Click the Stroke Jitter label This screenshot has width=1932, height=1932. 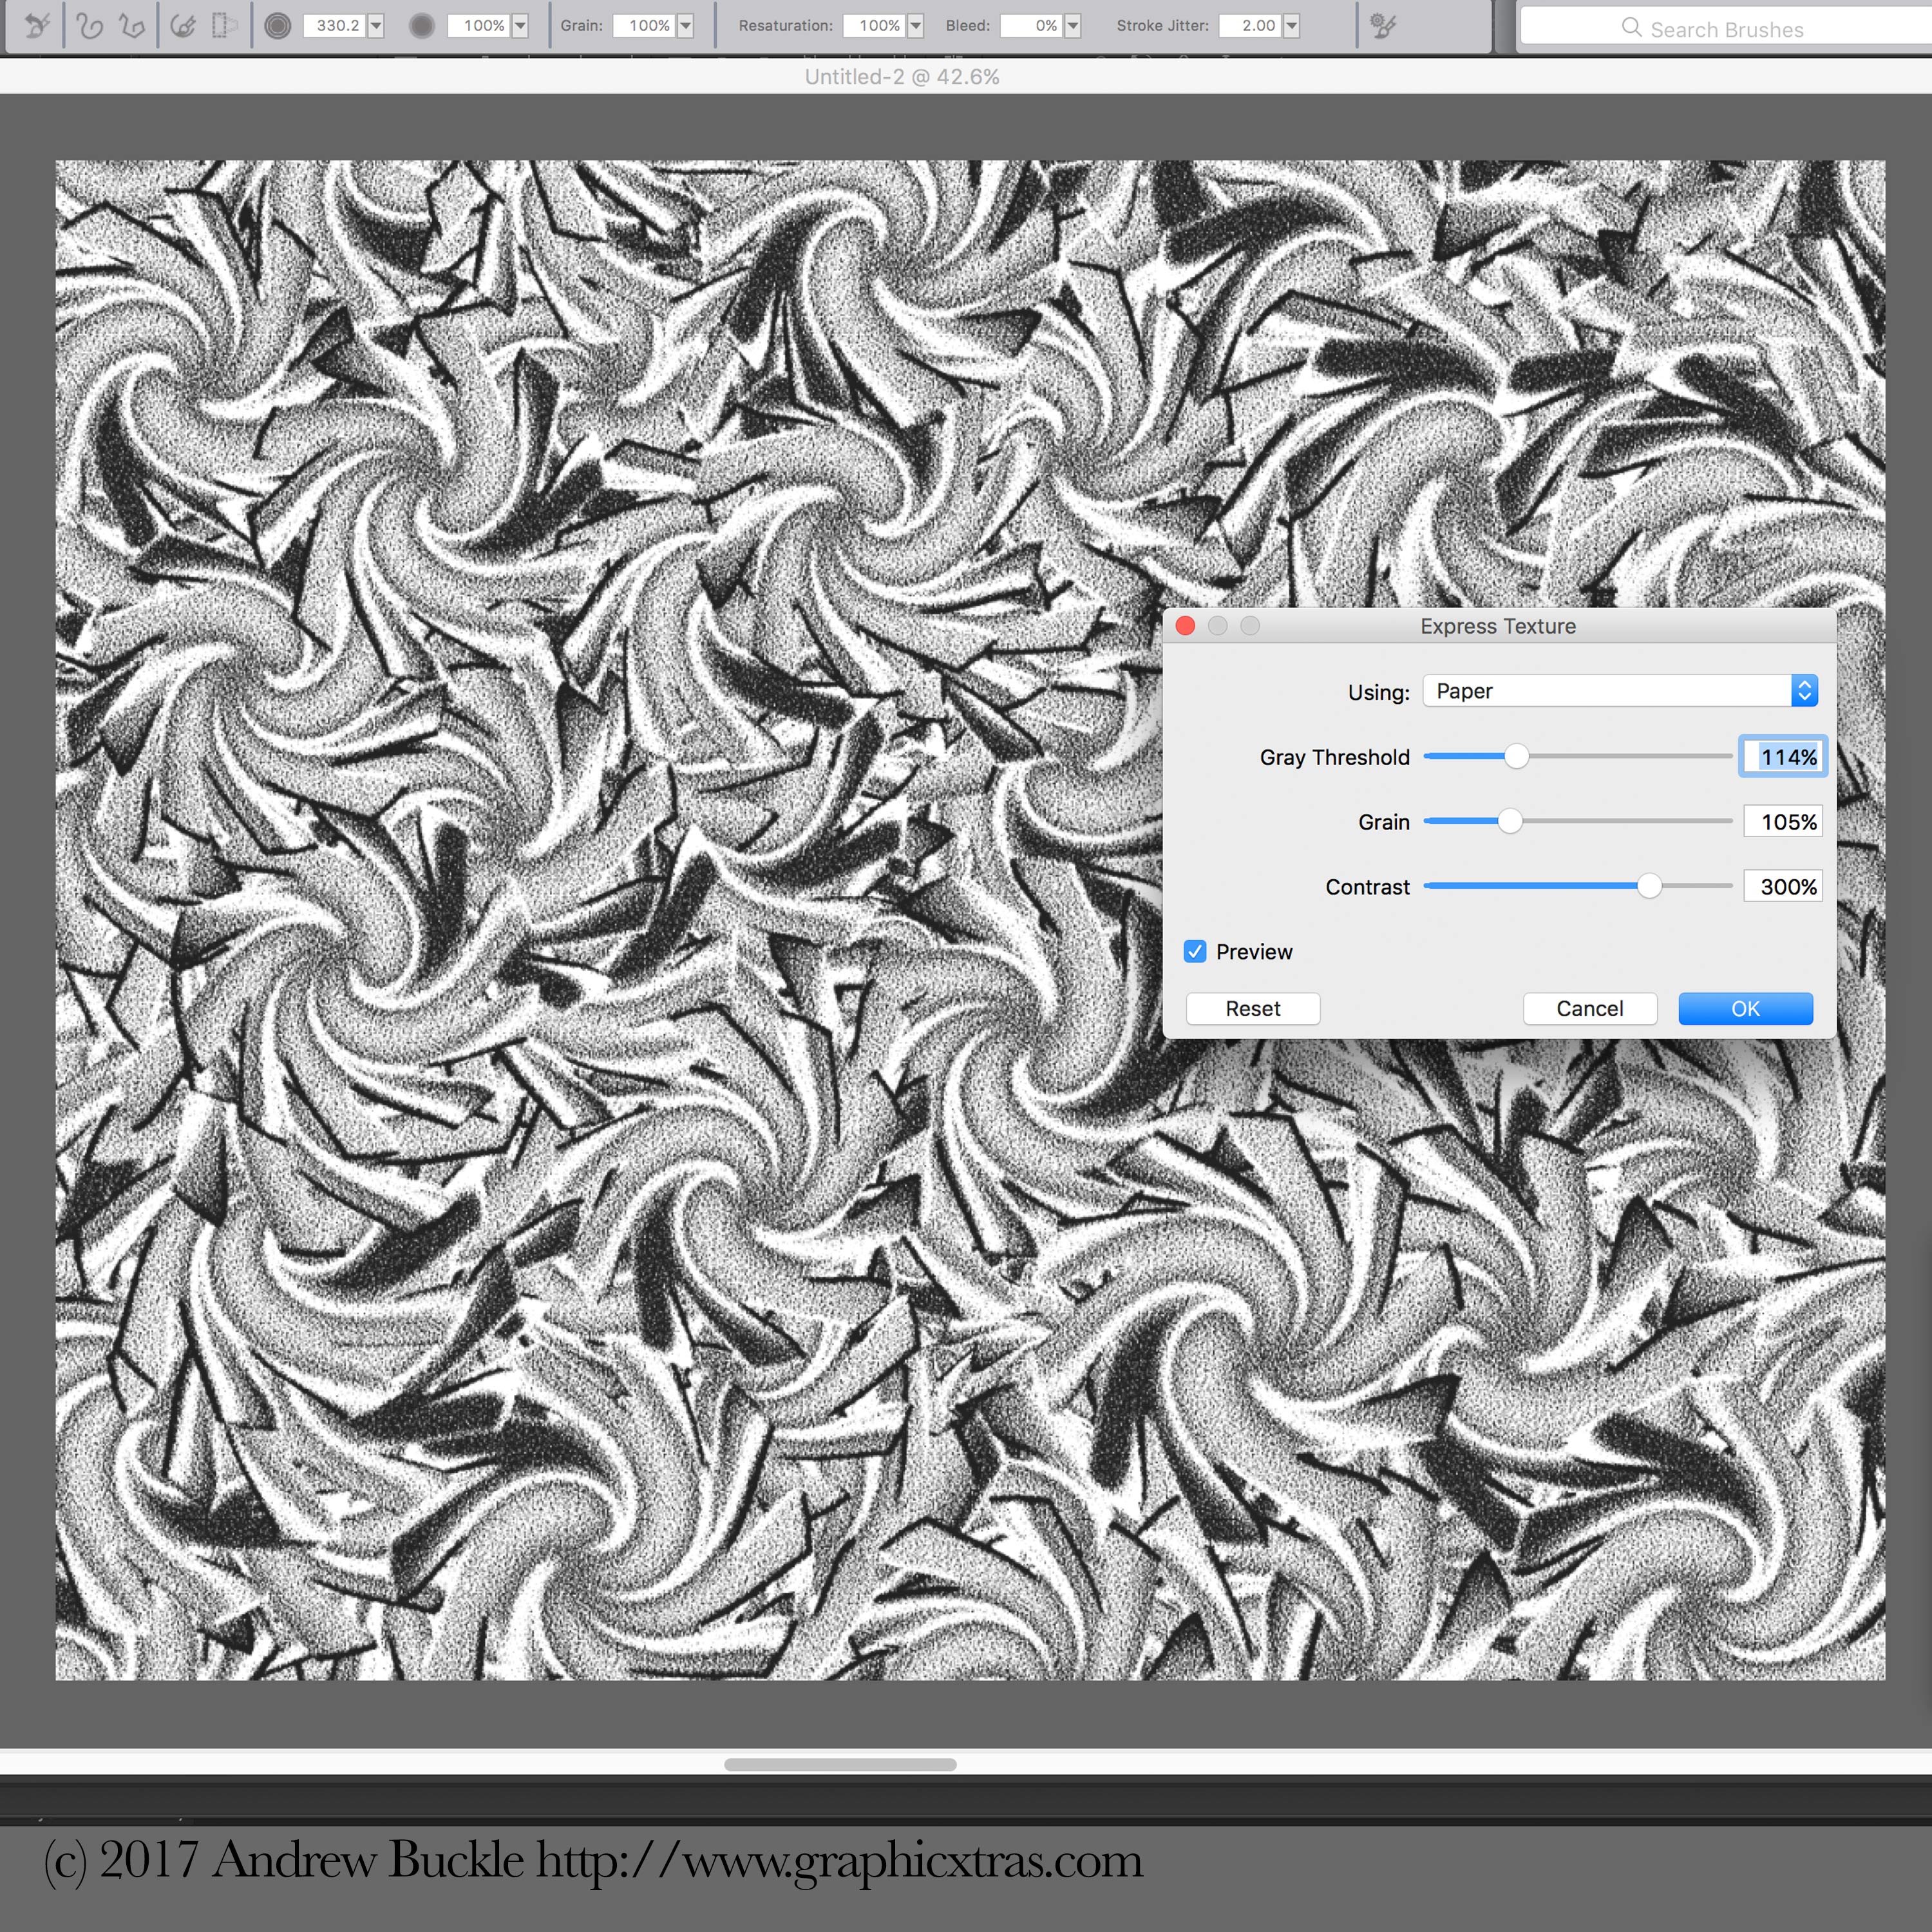(1163, 26)
